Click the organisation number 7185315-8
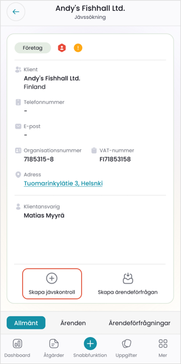Viewport: 181px width, 364px height. click(x=39, y=159)
